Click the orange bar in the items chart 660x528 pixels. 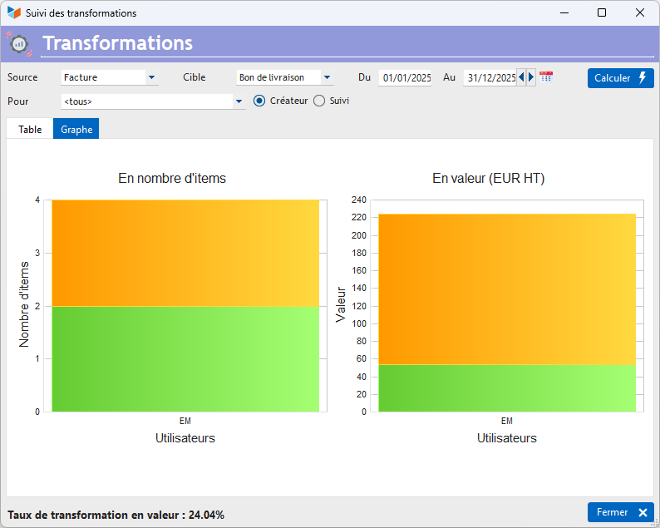click(x=185, y=253)
